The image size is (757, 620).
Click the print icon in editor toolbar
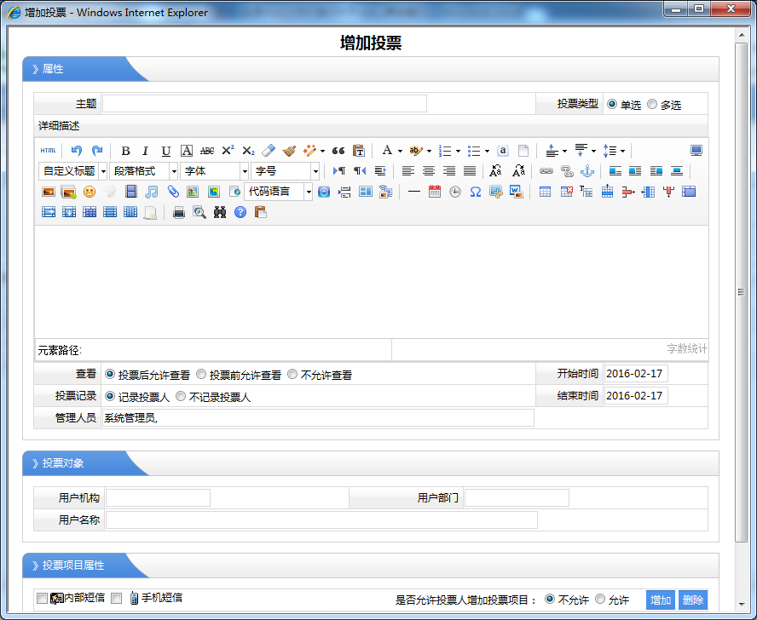(179, 212)
